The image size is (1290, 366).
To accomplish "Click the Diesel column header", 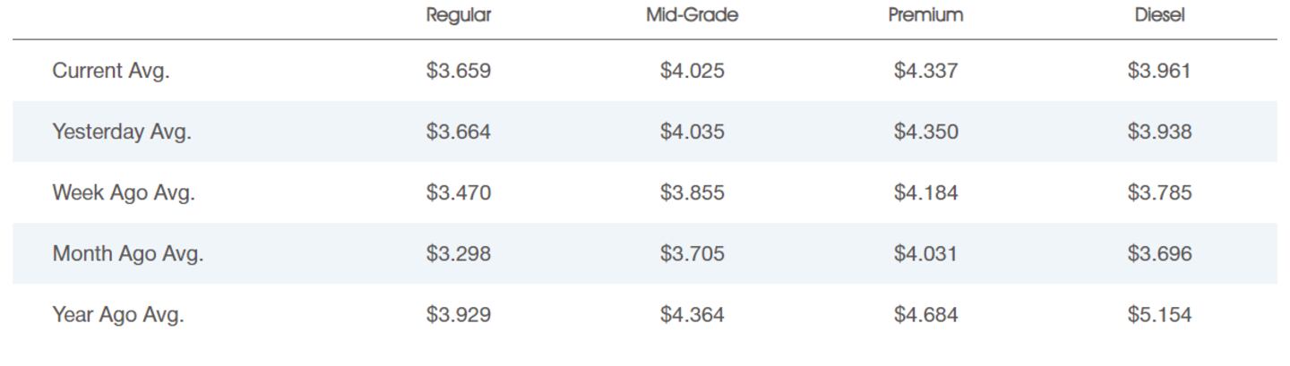I will pyautogui.click(x=1159, y=15).
